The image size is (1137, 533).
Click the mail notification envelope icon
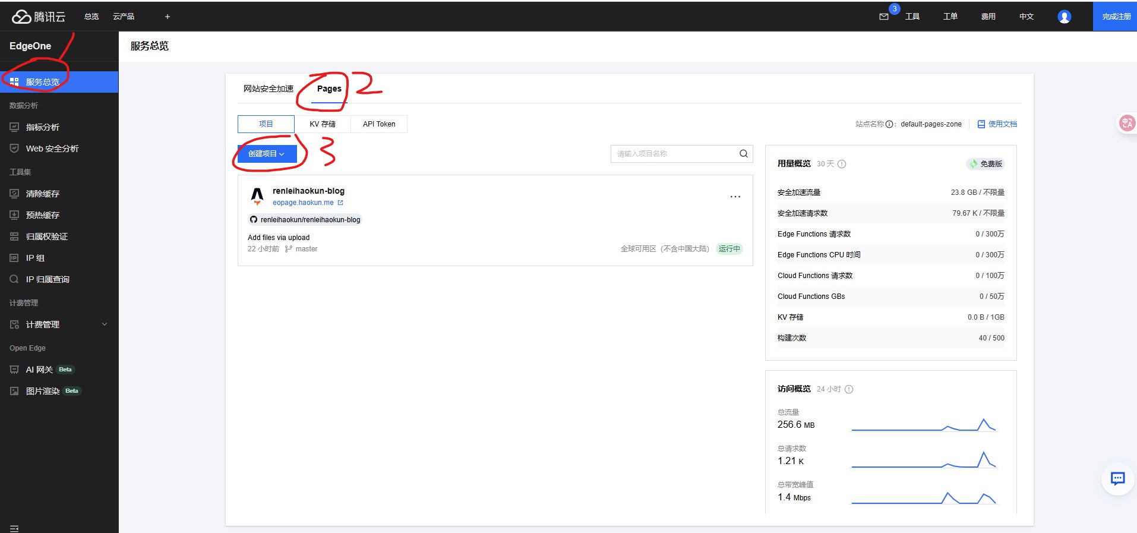(883, 17)
